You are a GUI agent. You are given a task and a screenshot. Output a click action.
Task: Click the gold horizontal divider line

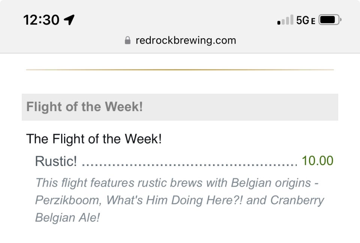[180, 69]
